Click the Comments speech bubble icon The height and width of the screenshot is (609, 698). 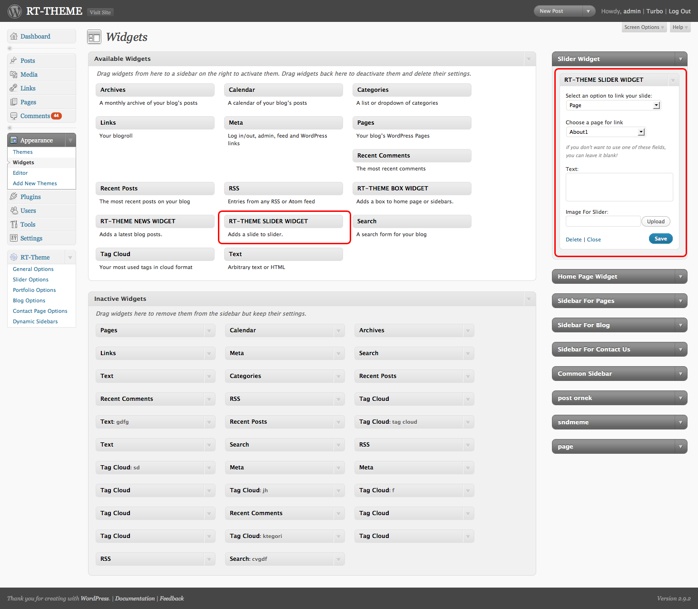tap(14, 116)
